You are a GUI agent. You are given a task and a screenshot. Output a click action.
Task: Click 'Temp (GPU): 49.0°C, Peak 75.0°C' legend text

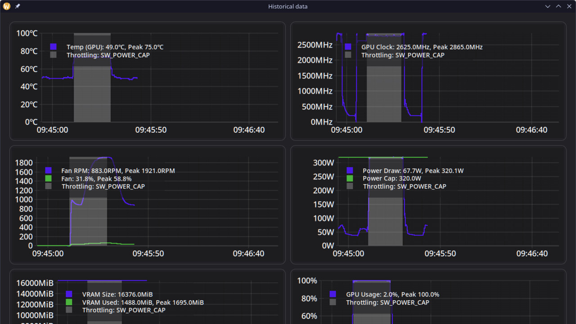point(115,47)
